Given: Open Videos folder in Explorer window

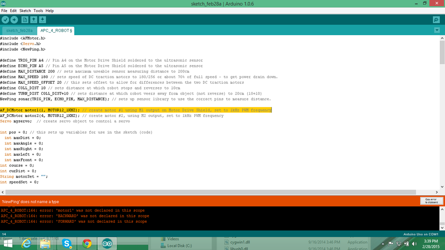Looking at the screenshot, I should click(170, 239).
